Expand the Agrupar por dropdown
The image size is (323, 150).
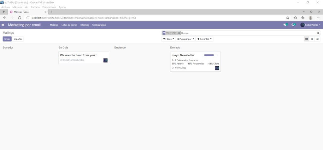(185, 39)
